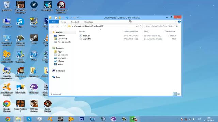The width and height of the screenshot is (218, 122).
Task: Click the ITA language indicator
Action: point(200,119)
